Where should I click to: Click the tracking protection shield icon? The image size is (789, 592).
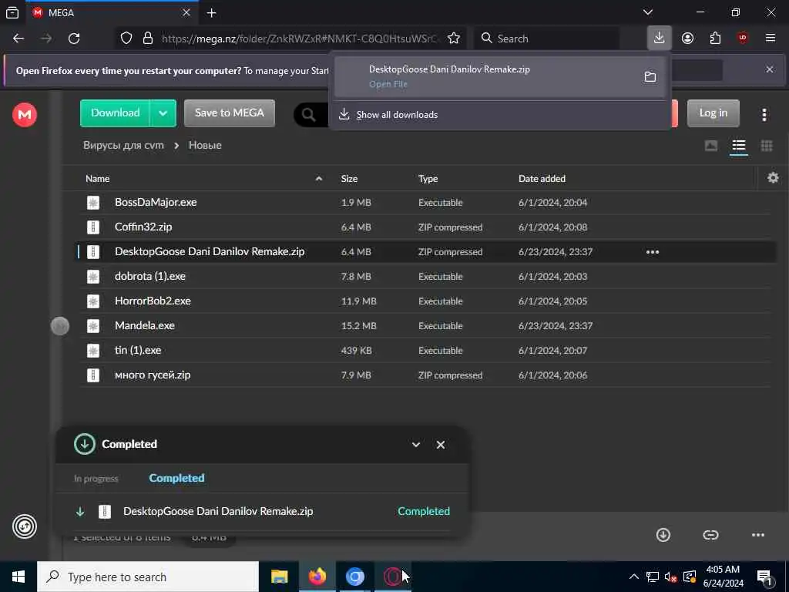[126, 39]
